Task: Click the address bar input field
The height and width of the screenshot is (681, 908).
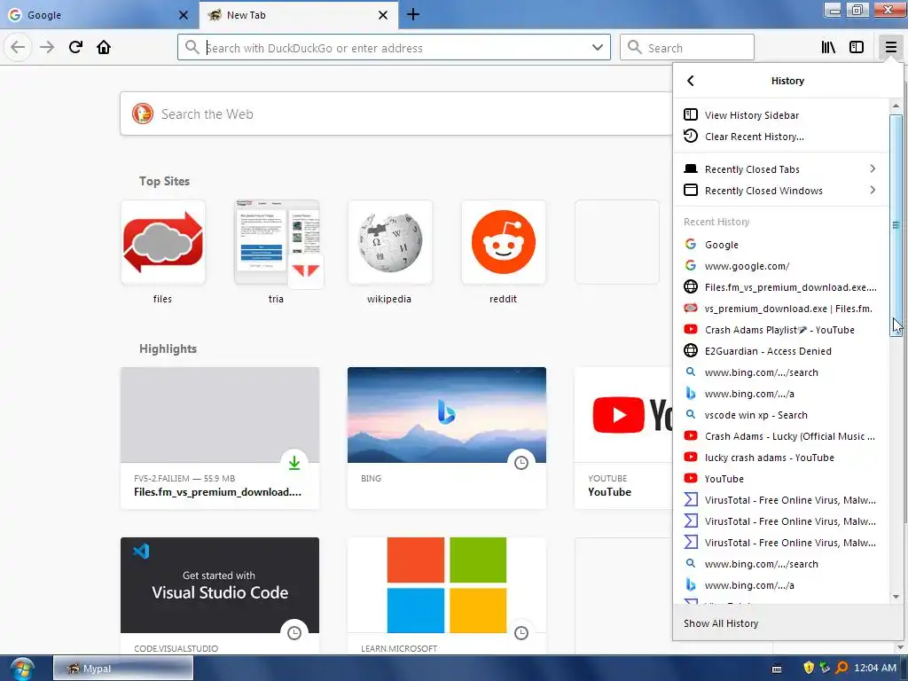Action: (394, 48)
